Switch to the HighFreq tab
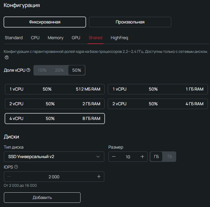 (119, 38)
